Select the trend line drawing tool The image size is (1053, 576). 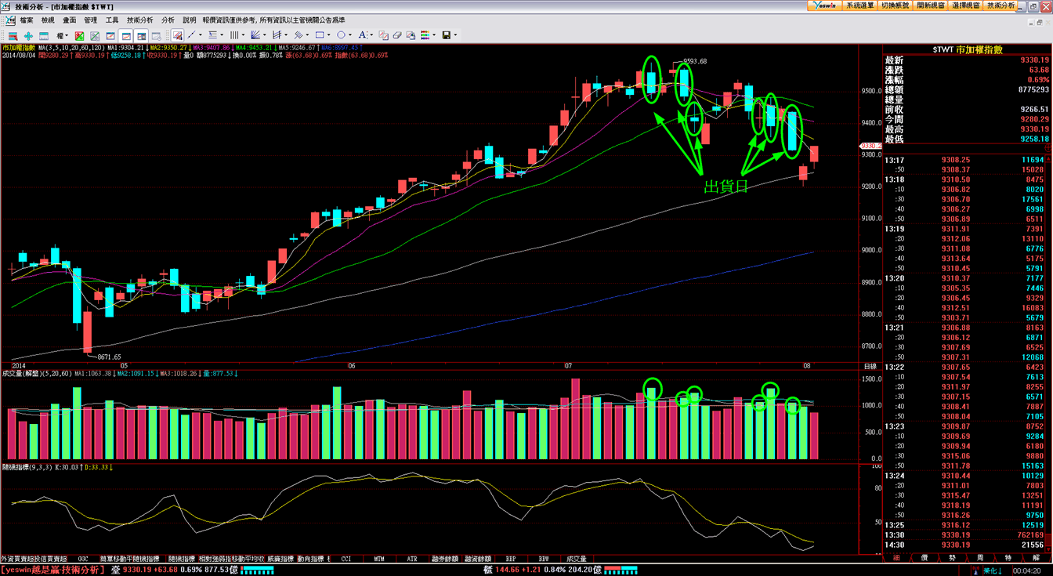click(x=191, y=35)
